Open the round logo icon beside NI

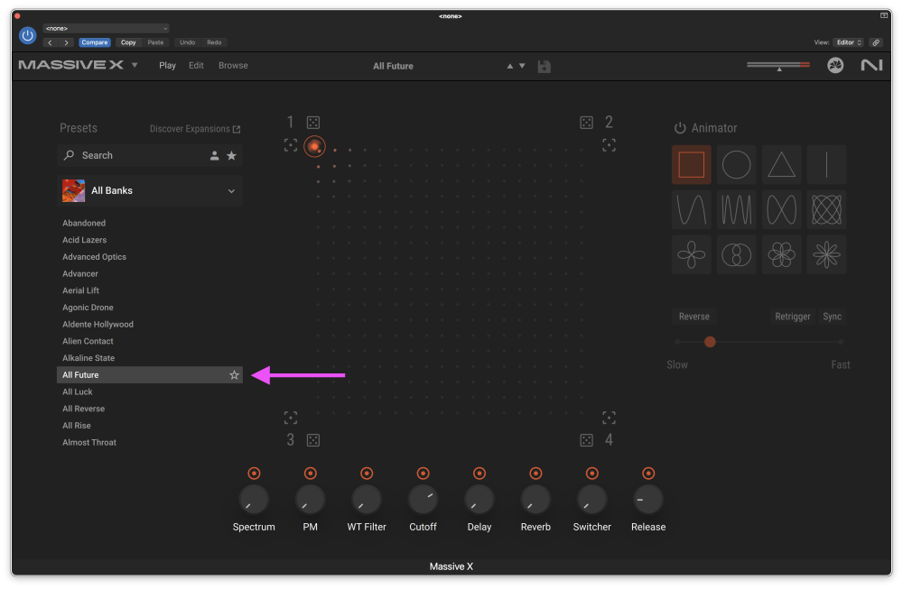pyautogui.click(x=835, y=66)
